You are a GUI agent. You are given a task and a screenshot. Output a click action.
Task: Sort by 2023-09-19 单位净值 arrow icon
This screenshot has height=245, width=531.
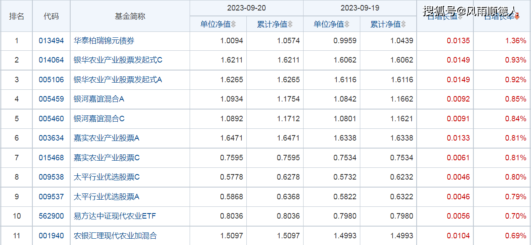pyautogui.click(x=347, y=24)
